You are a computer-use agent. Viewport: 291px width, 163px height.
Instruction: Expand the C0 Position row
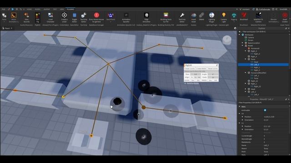(x=242, y=117)
